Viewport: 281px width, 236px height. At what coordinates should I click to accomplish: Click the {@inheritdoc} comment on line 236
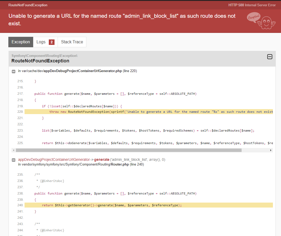click(52, 181)
